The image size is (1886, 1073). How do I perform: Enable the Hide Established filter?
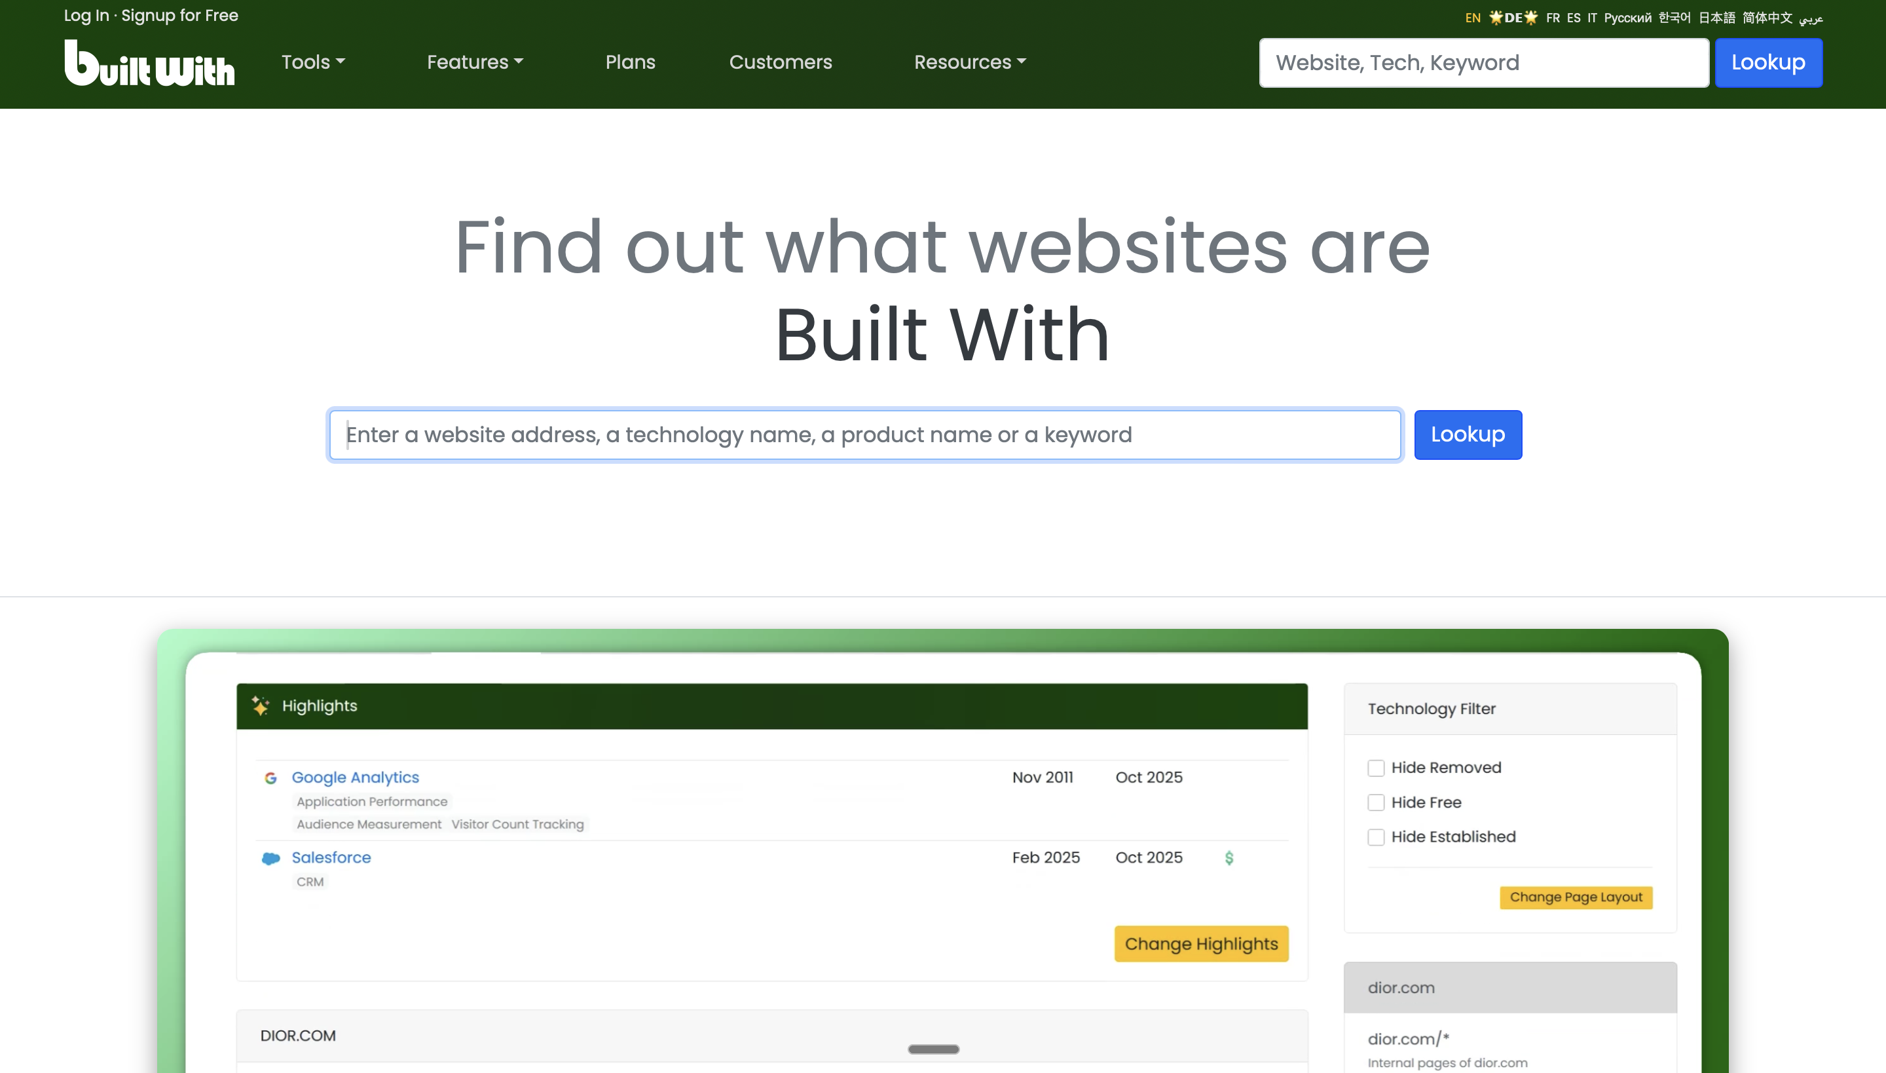1377,837
